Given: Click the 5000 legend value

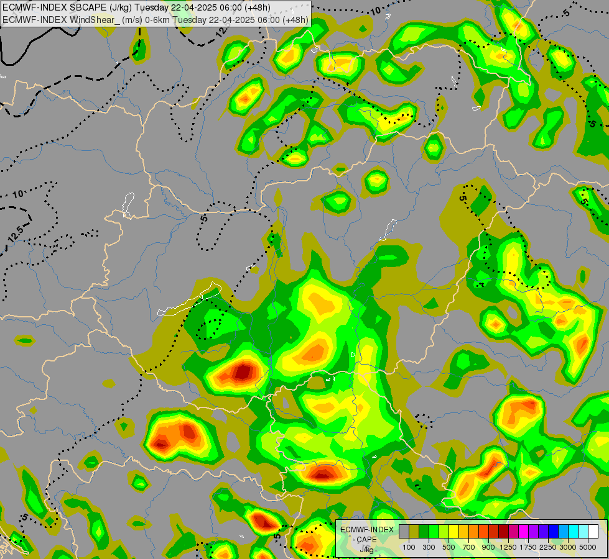Looking at the screenshot, I should point(588,547).
